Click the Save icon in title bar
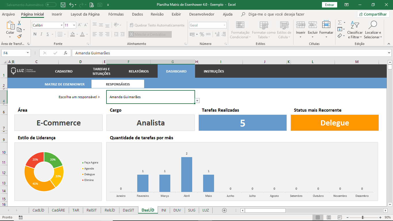393x221 pixels. coord(63,5)
